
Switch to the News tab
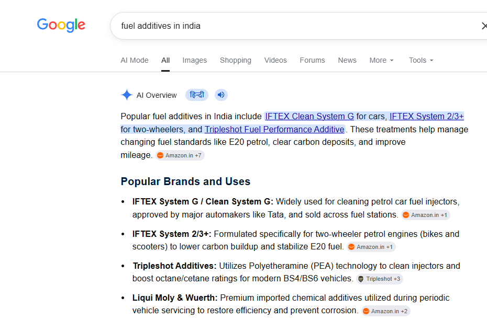(347, 60)
